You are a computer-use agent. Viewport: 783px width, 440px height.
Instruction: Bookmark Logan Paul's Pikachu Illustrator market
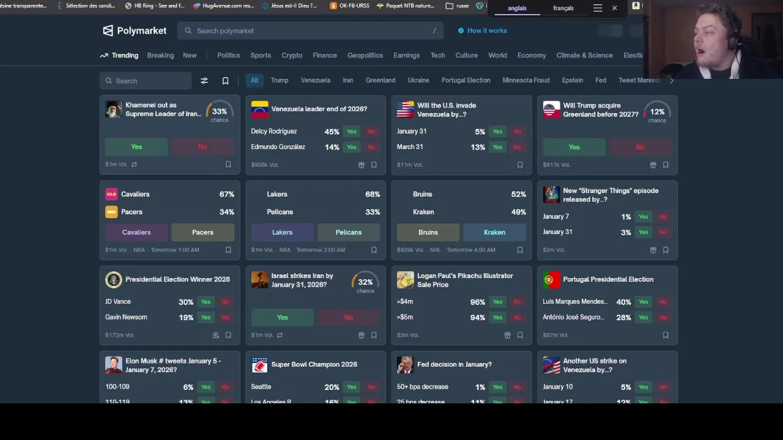pyautogui.click(x=520, y=335)
